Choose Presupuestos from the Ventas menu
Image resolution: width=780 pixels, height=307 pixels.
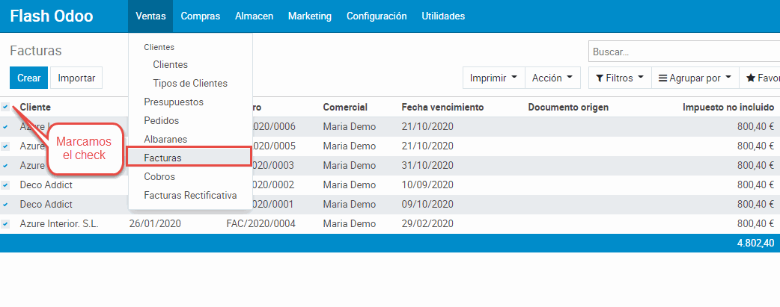174,102
